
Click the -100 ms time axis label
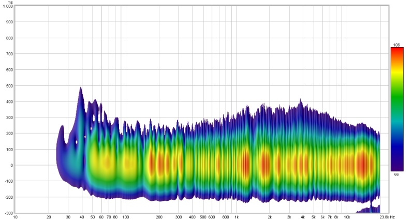(x=9, y=181)
